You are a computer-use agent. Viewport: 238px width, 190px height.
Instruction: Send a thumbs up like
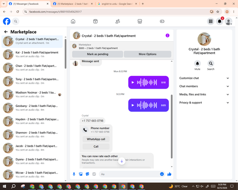point(169,174)
